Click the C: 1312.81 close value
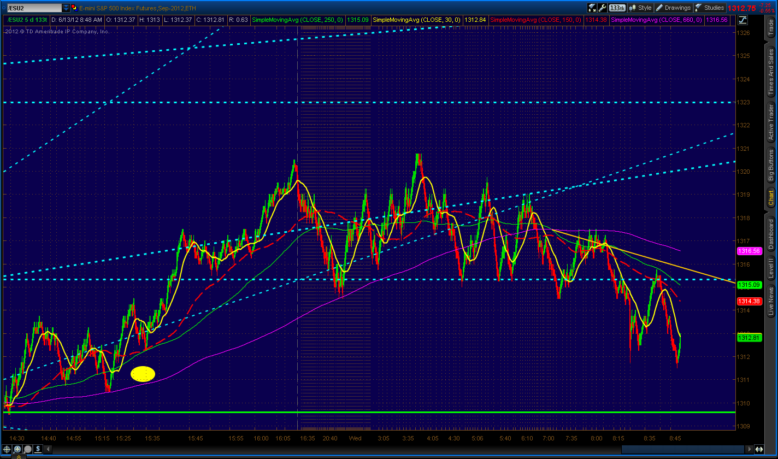The height and width of the screenshot is (459, 778). pos(211,20)
